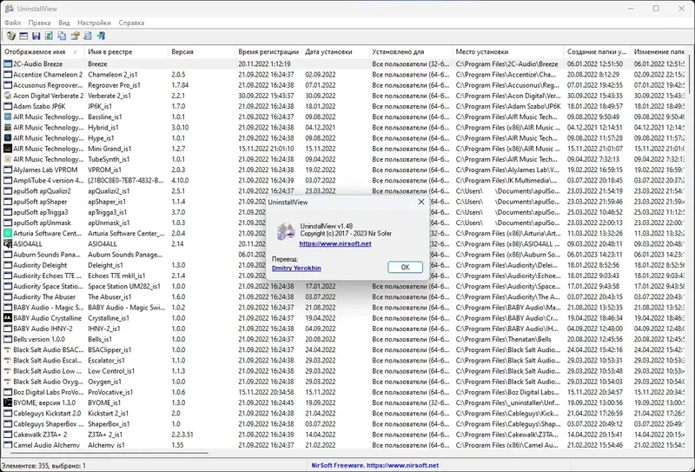Sort by the Имя в реестре column header
The width and height of the screenshot is (695, 472).
point(126,52)
